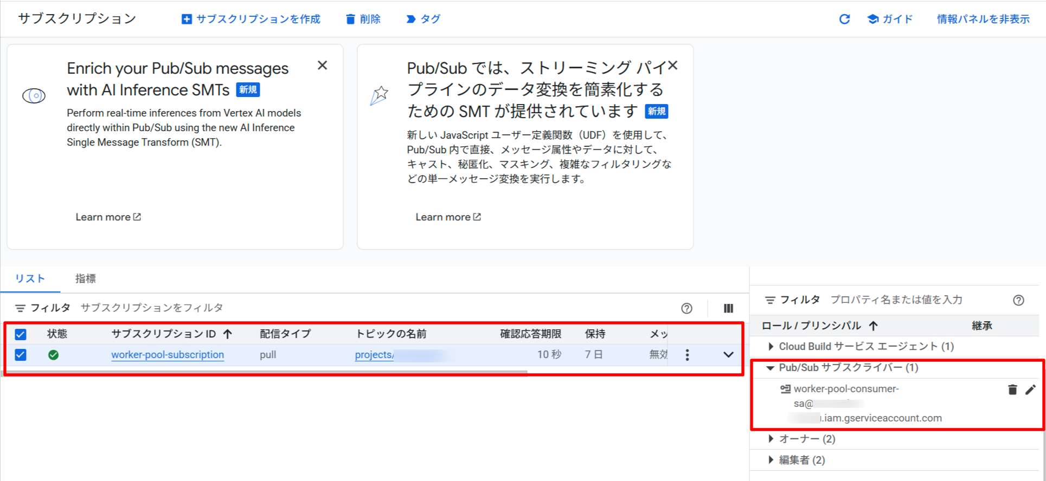The height and width of the screenshot is (481, 1046).
Task: Click the 状態 column header
Action: click(x=57, y=334)
